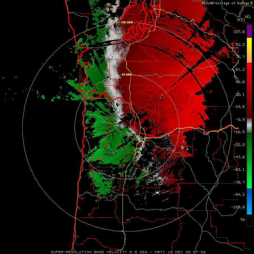
Task: Click the 61.2 velocity scale value
Action: pos(240,69)
